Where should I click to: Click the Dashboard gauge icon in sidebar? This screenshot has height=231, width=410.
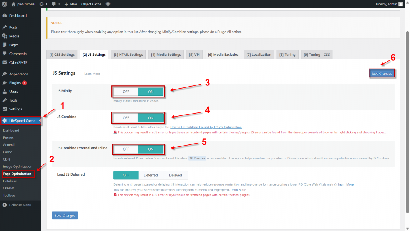[x=5, y=15]
